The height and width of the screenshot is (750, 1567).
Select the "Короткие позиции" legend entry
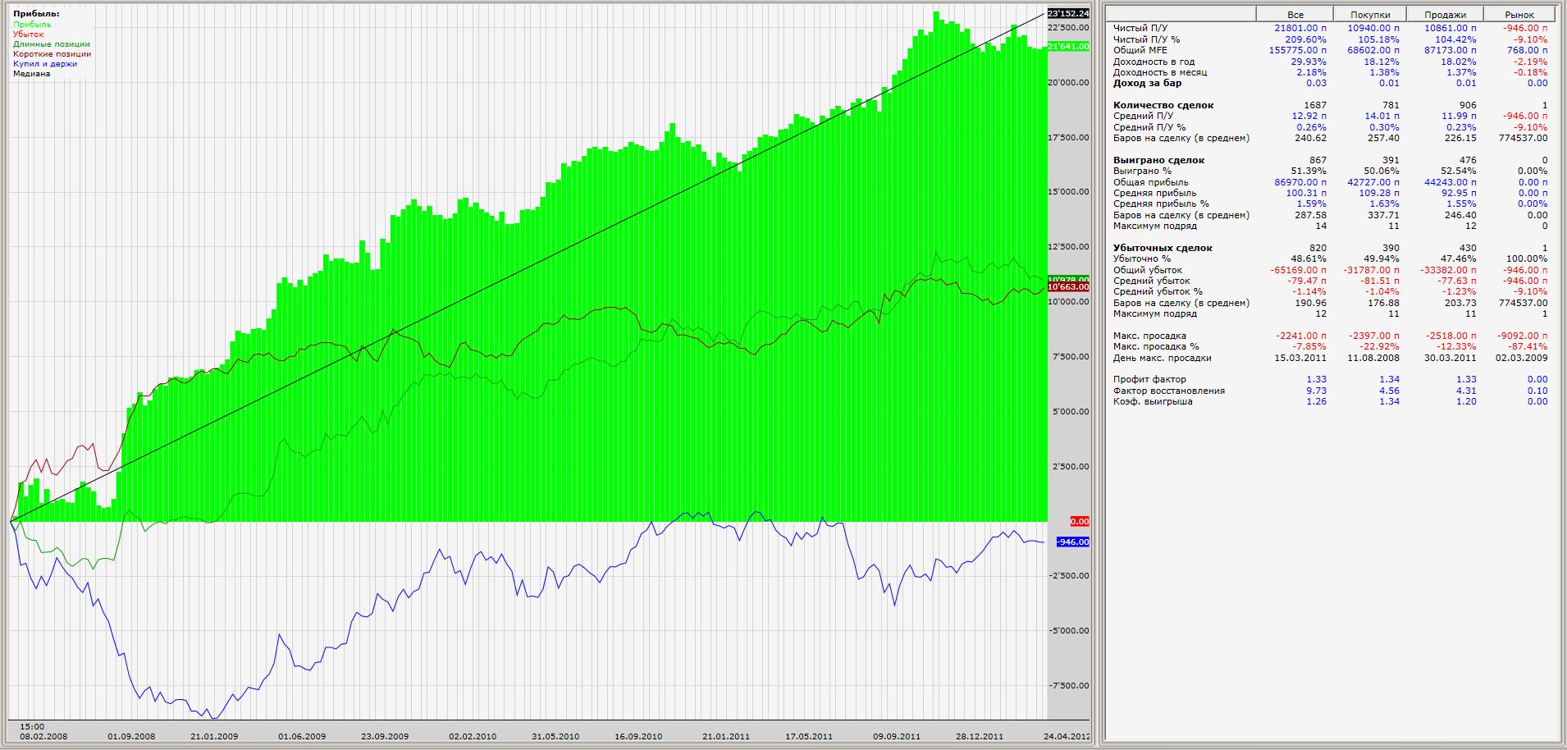coord(53,54)
